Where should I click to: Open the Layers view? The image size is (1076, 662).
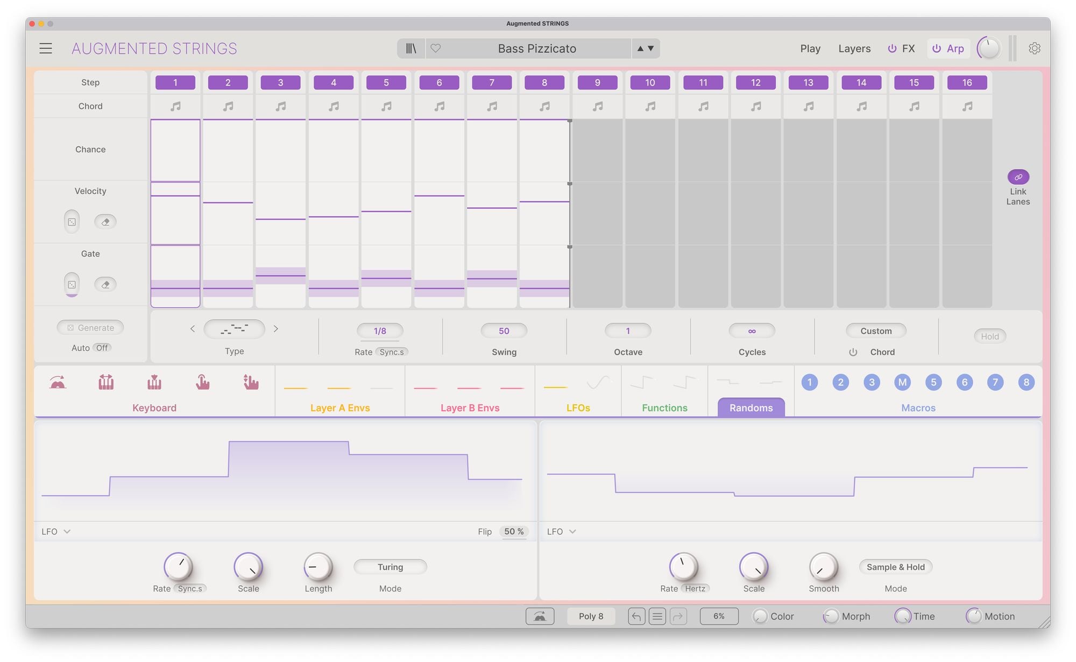tap(854, 48)
